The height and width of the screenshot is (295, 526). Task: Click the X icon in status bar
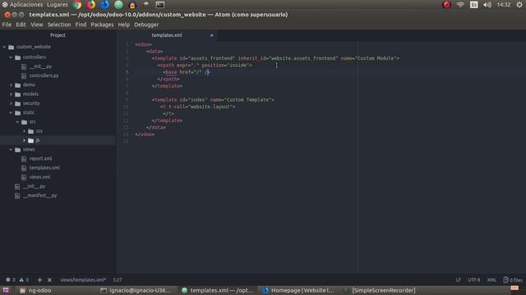(x=49, y=280)
